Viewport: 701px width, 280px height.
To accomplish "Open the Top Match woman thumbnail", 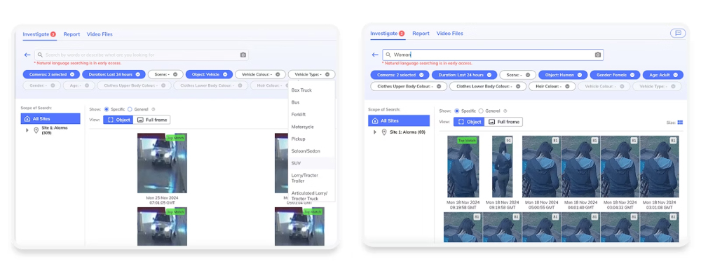I will (x=463, y=167).
